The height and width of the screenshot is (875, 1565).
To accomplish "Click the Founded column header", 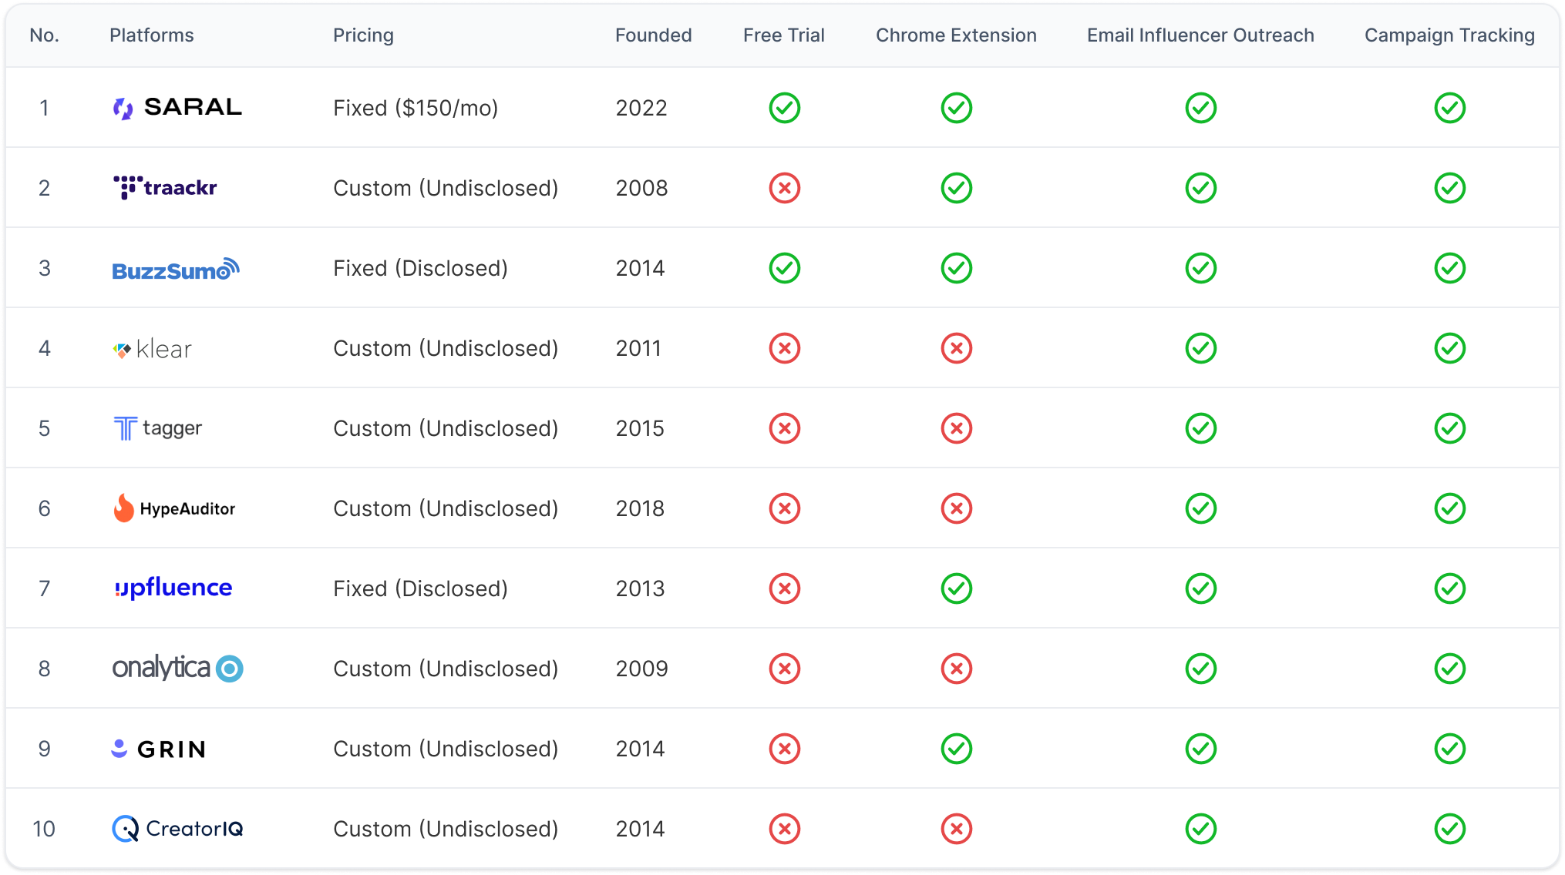I will [653, 35].
